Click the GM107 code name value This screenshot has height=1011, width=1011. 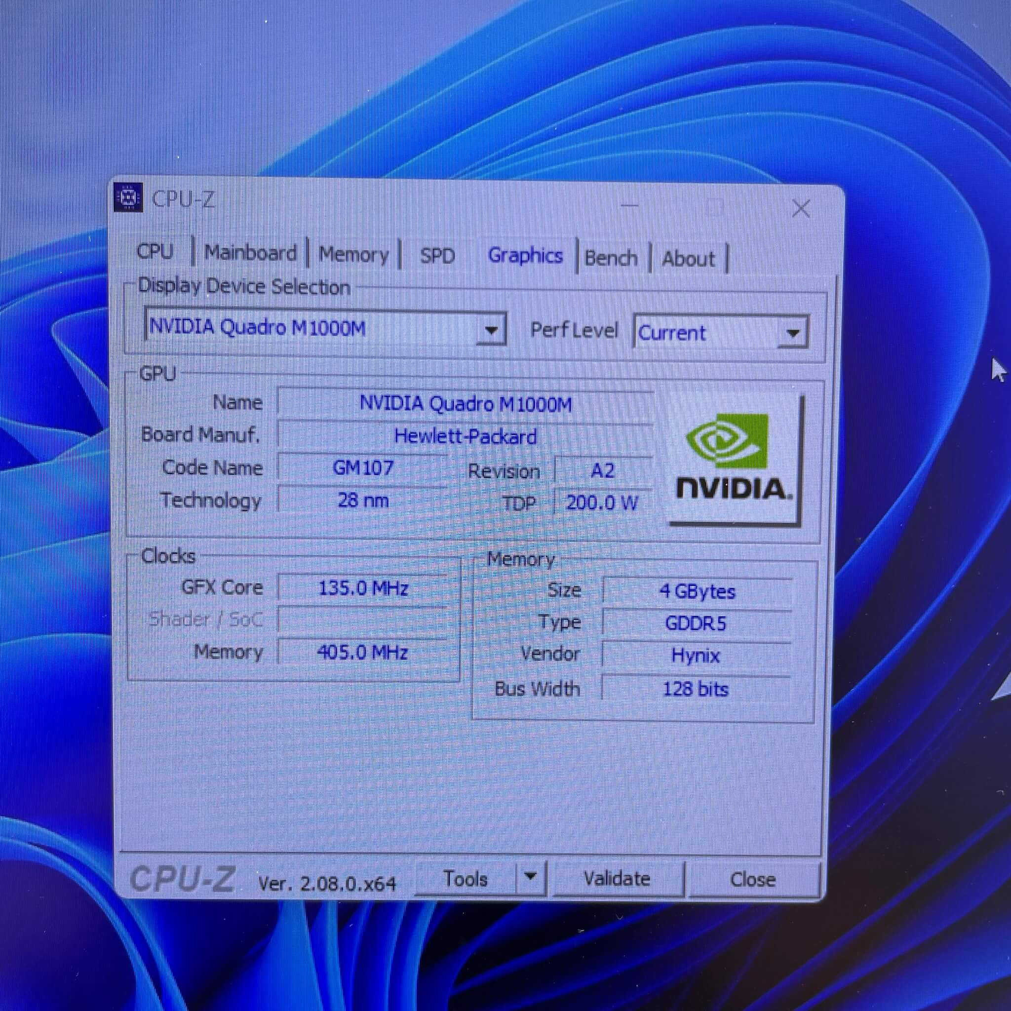(x=363, y=467)
